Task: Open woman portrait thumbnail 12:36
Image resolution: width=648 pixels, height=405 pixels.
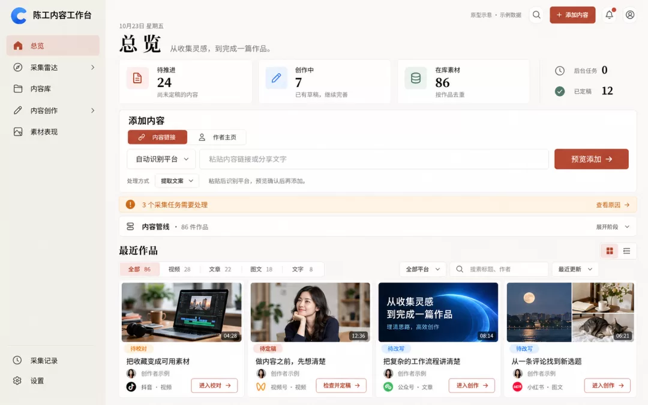Action: pyautogui.click(x=310, y=312)
